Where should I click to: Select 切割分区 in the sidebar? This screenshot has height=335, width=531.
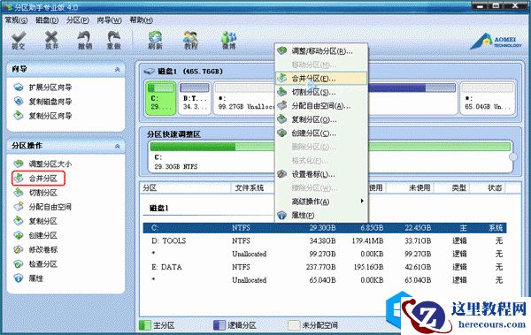pyautogui.click(x=35, y=193)
